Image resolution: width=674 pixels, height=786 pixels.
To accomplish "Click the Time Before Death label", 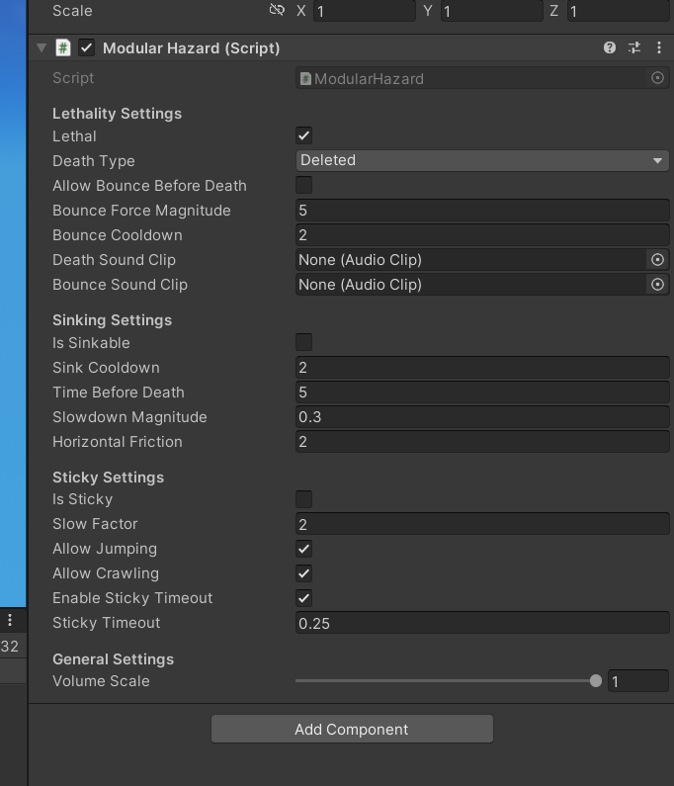I will click(x=119, y=392).
